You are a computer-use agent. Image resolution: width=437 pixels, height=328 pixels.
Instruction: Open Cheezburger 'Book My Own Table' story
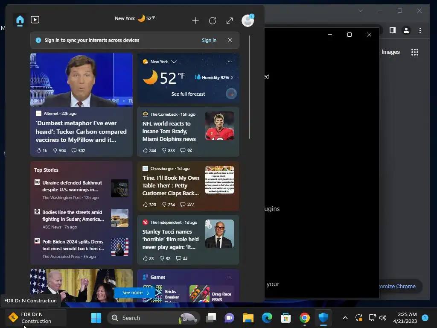pos(171,185)
